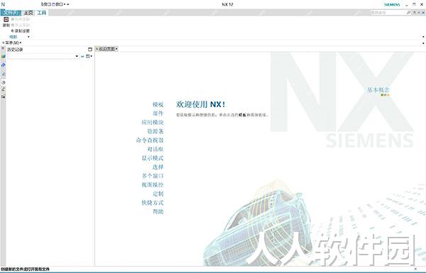Click the search icon in command finder
The image size is (426, 273).
[408, 13]
